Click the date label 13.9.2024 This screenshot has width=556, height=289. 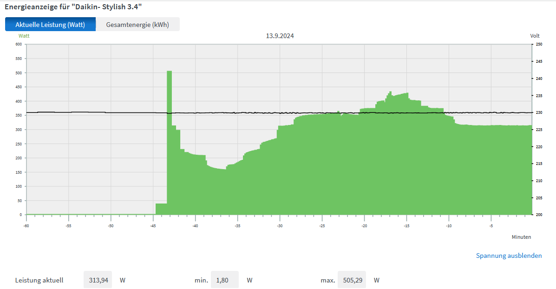280,36
